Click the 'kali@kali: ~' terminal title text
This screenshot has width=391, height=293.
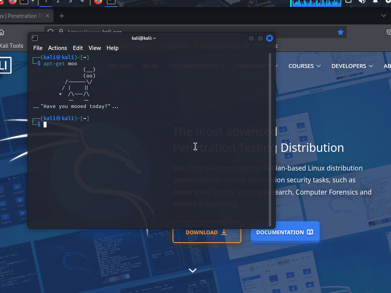(x=144, y=38)
